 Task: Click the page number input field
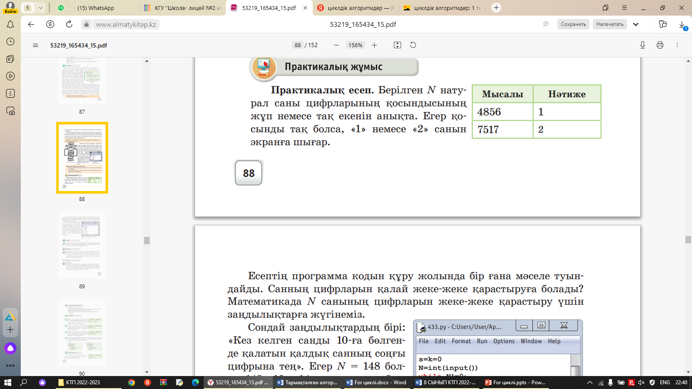tap(298, 45)
